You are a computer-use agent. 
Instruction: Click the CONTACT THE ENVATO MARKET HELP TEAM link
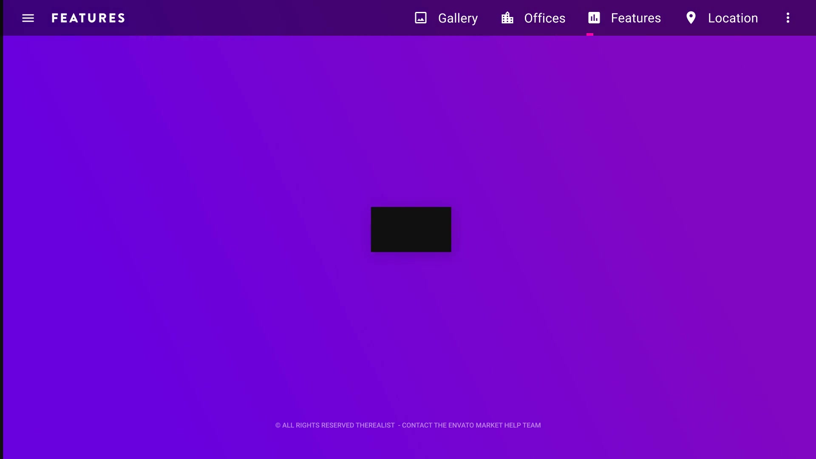[471, 425]
